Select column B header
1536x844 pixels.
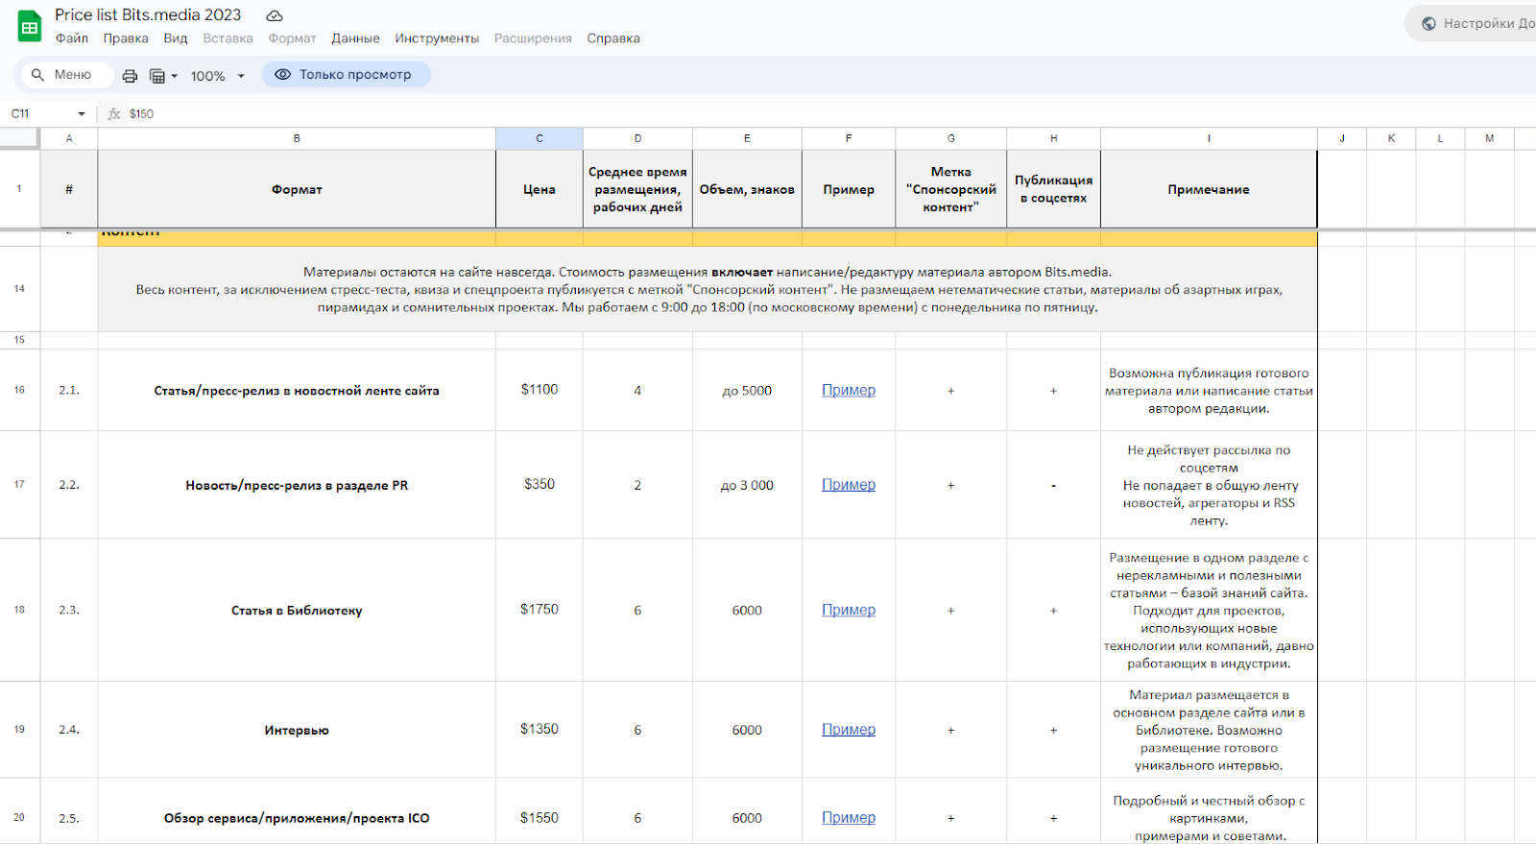297,138
